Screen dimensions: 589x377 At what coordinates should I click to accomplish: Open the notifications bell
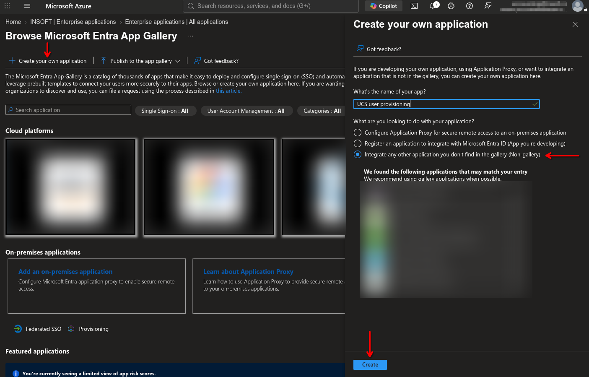coord(434,5)
